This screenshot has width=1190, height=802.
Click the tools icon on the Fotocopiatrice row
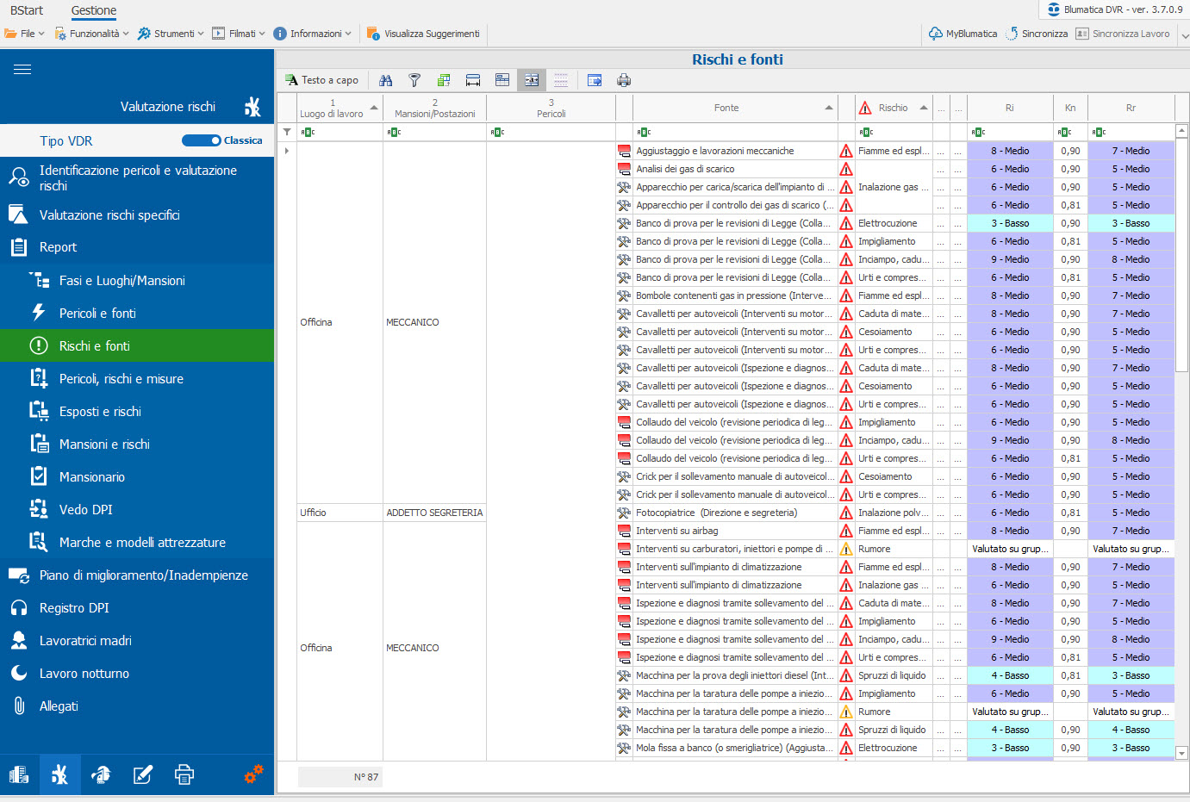click(624, 513)
